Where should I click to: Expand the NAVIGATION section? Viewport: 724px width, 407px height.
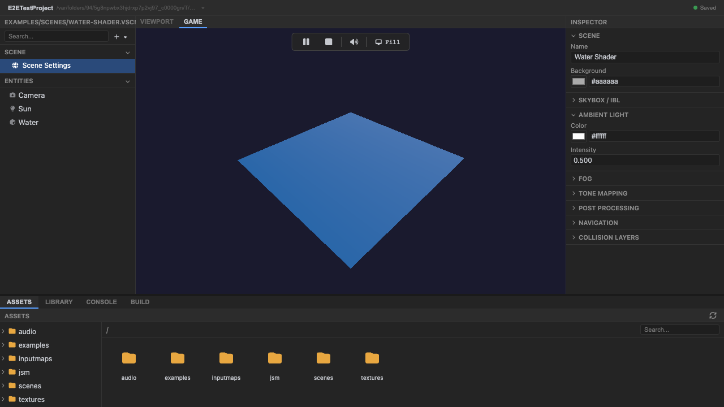point(574,223)
